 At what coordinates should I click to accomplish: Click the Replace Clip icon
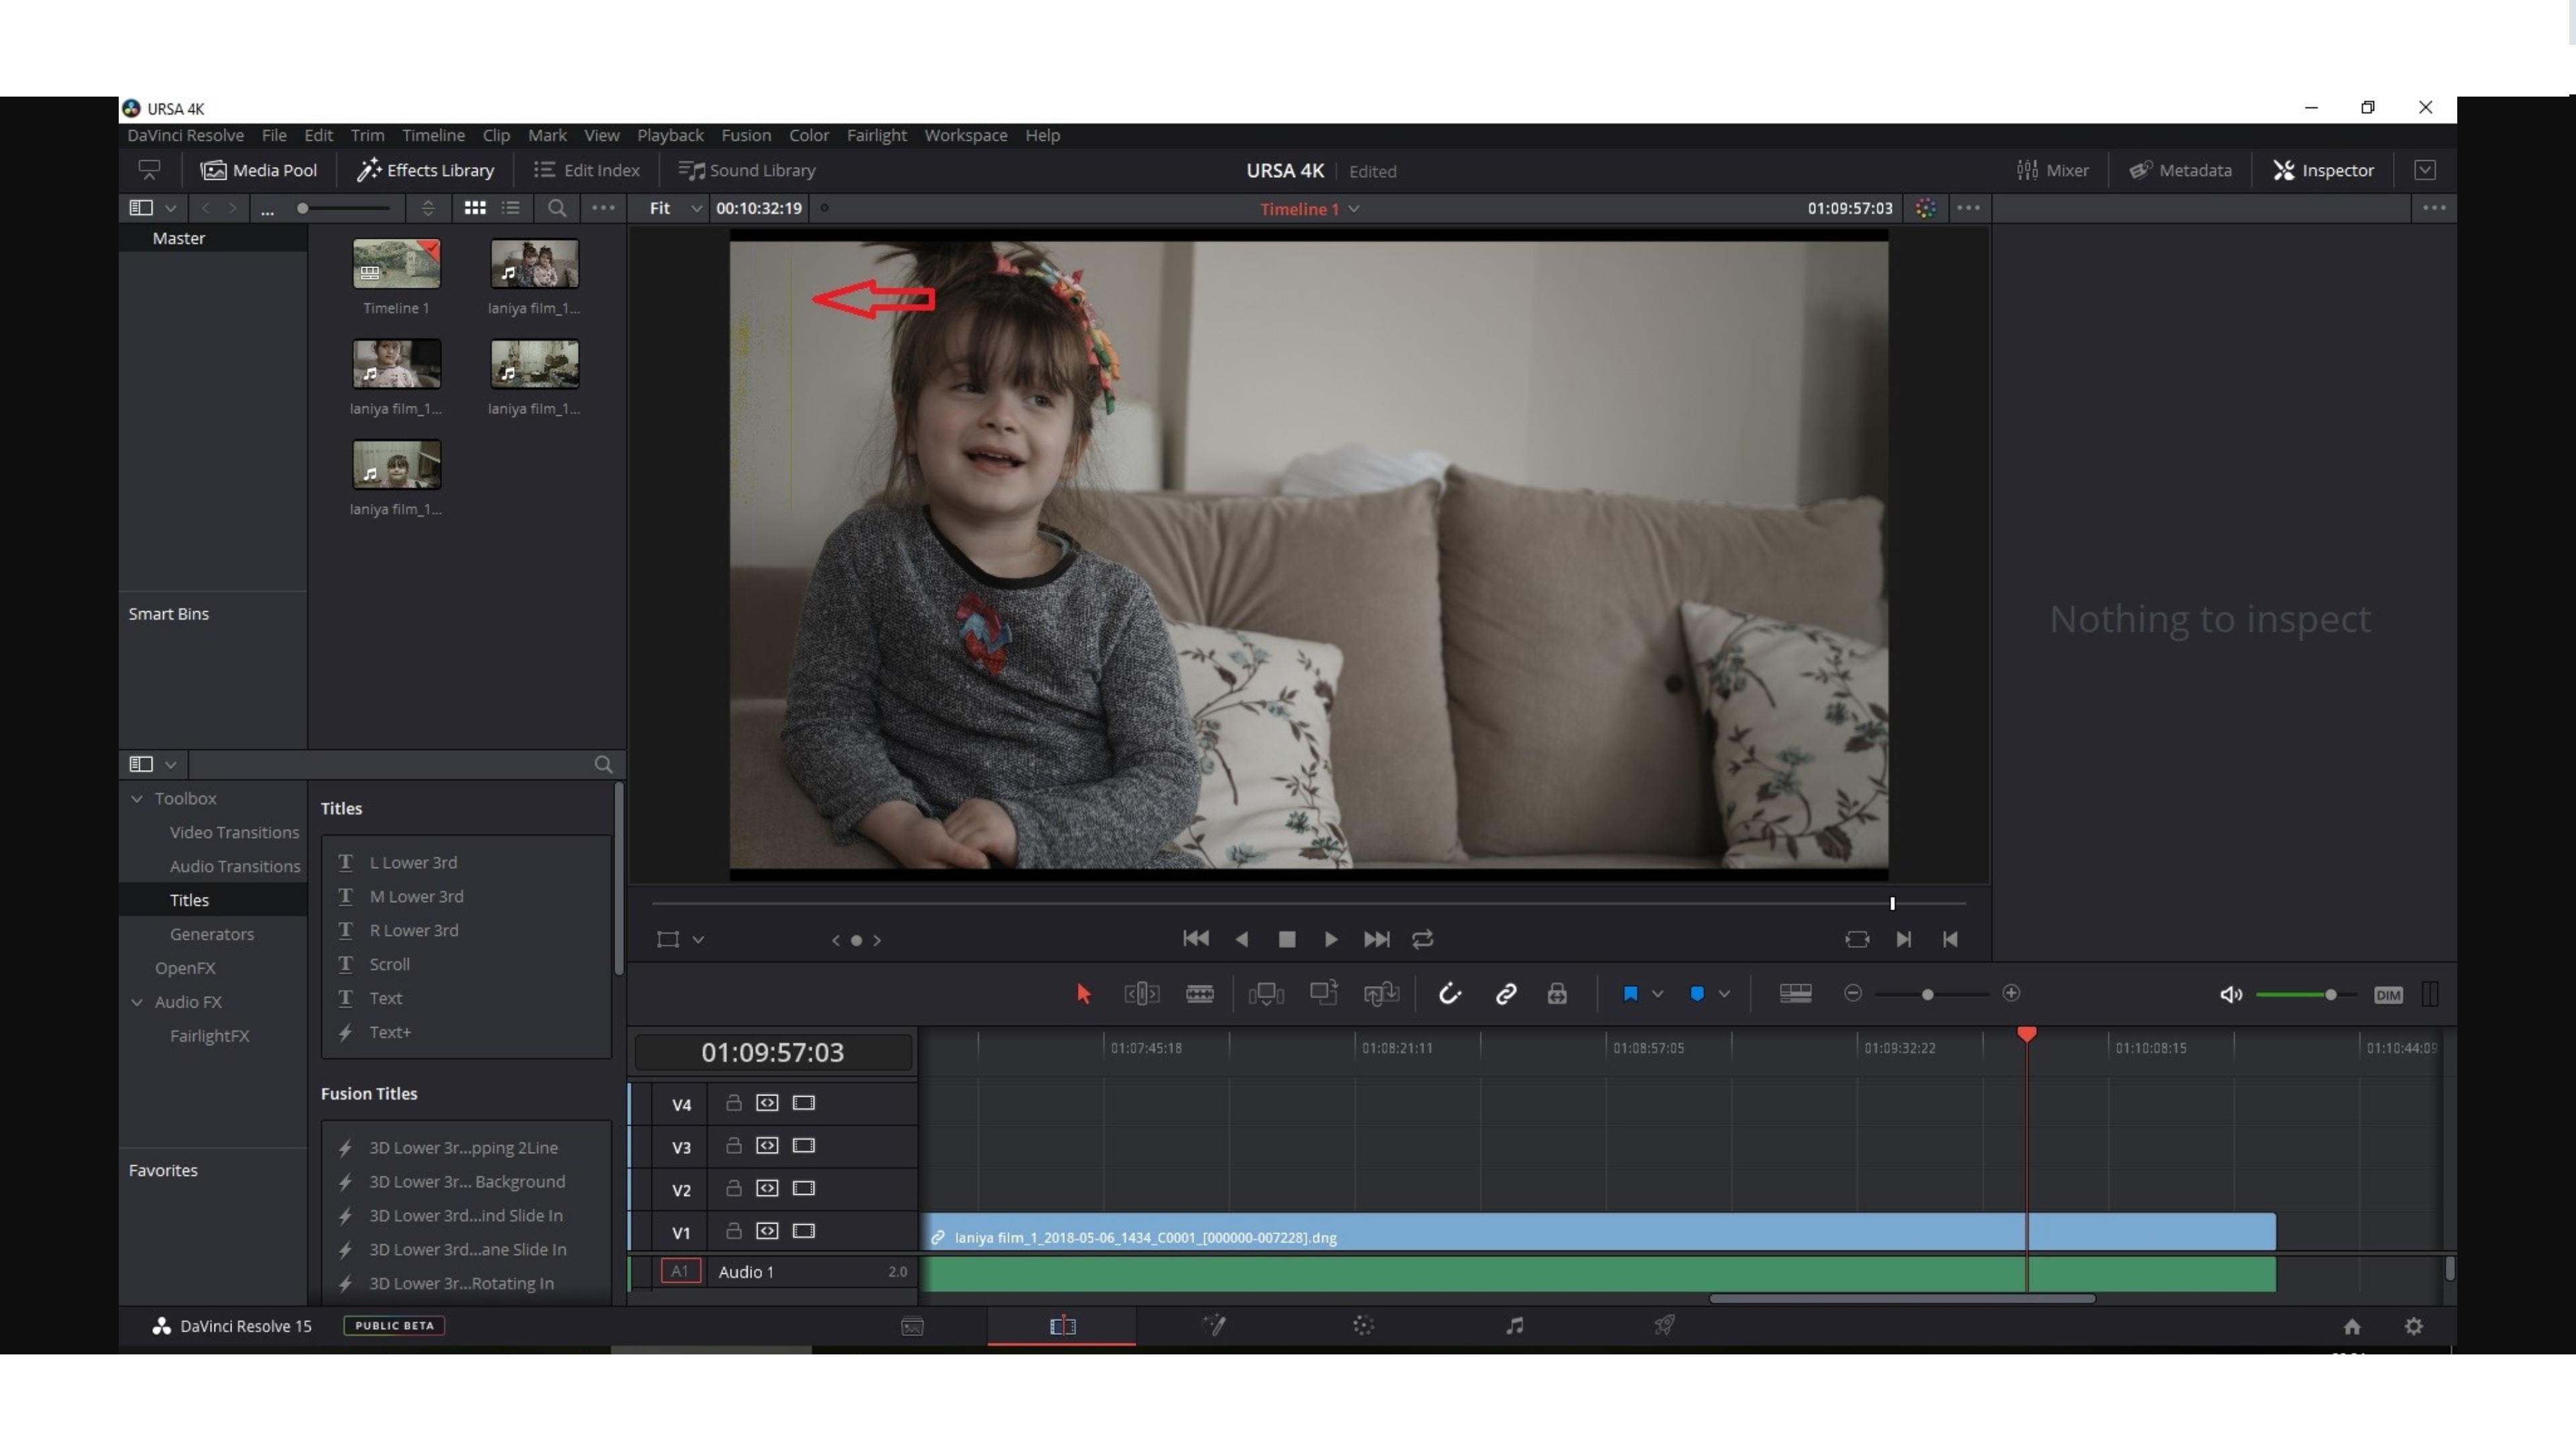[x=1381, y=994]
